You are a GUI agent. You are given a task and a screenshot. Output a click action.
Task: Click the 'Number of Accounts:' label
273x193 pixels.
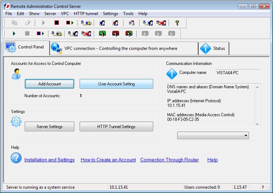(42, 96)
